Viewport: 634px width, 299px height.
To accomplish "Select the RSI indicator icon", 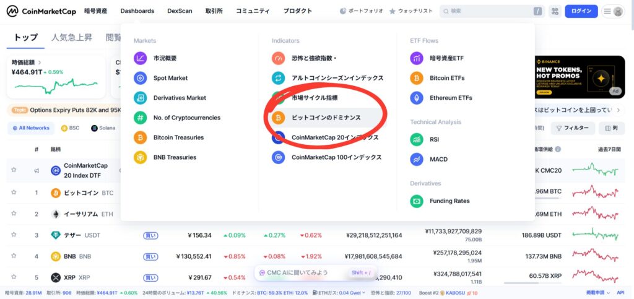I will click(x=417, y=139).
